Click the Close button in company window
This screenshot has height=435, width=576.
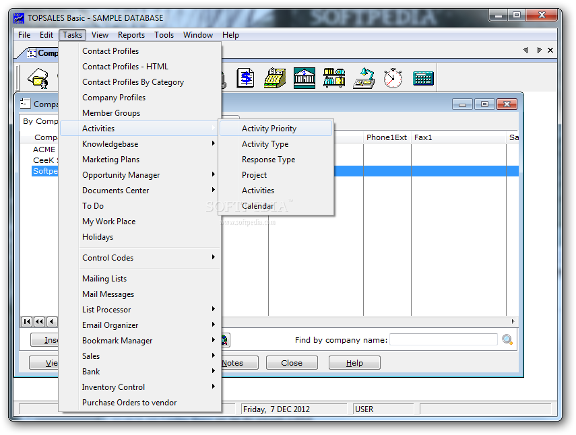tap(292, 363)
